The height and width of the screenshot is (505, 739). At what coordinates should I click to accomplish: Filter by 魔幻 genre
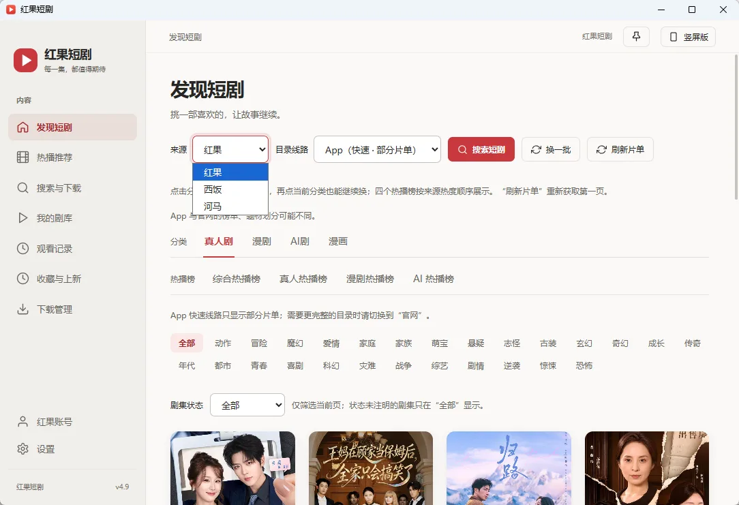tap(295, 343)
